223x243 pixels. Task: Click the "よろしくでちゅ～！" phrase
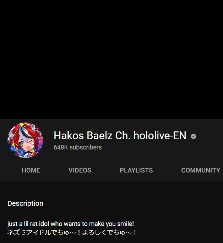point(109,232)
